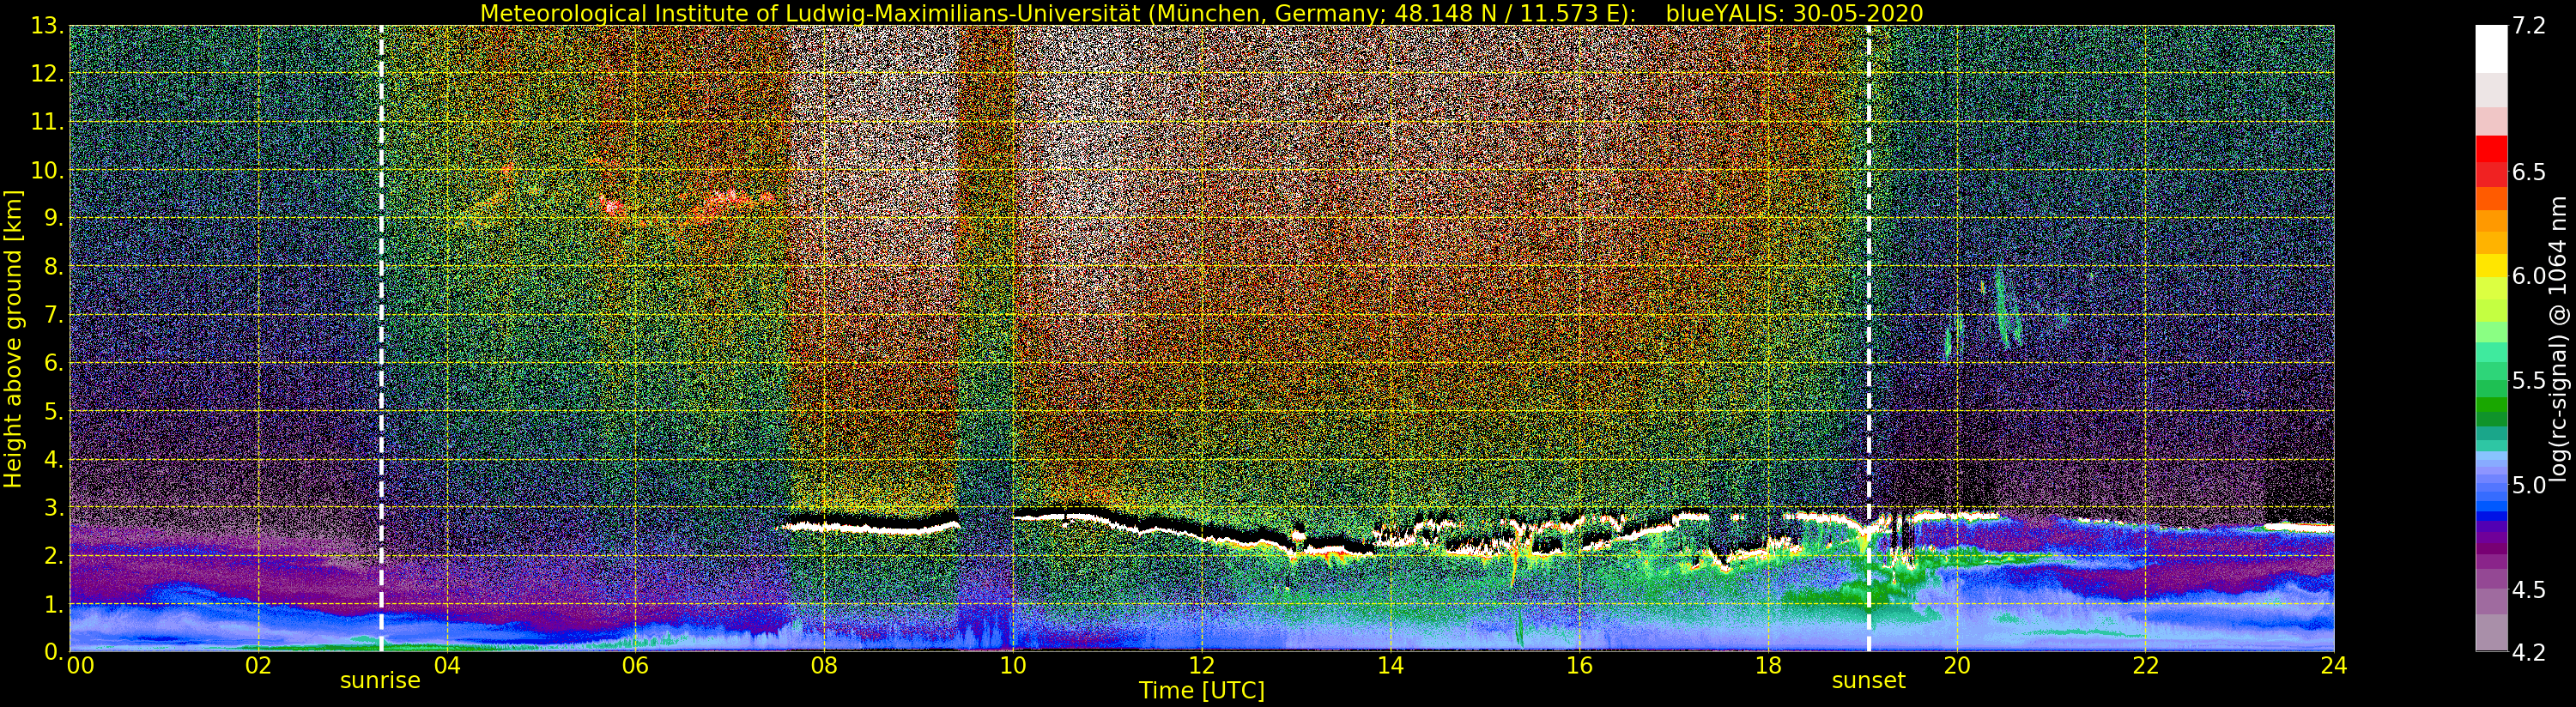Click the 7.2 value on the colorbar scale
This screenshot has width=2576, height=707.
2528,26
